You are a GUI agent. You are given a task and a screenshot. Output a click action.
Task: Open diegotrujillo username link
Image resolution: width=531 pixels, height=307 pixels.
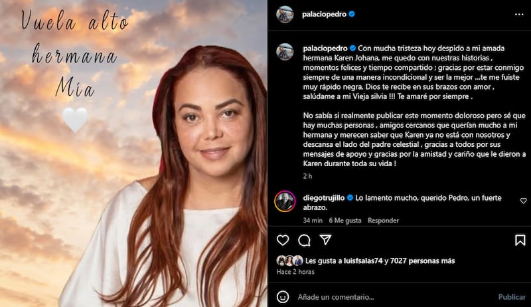(324, 197)
